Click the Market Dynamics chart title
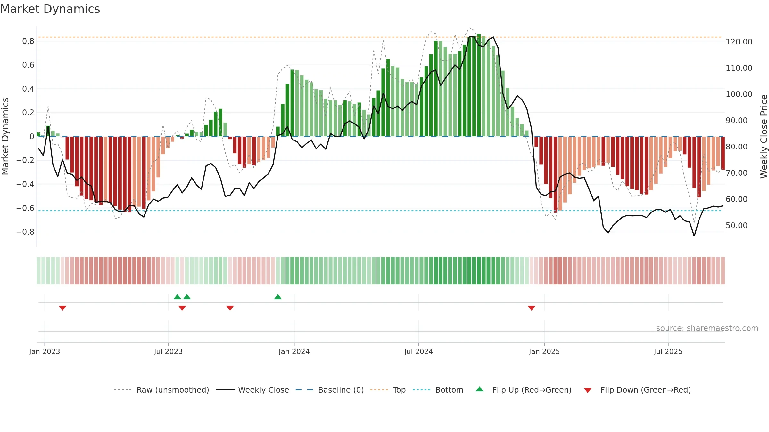This screenshot has height=432, width=769. (x=50, y=9)
